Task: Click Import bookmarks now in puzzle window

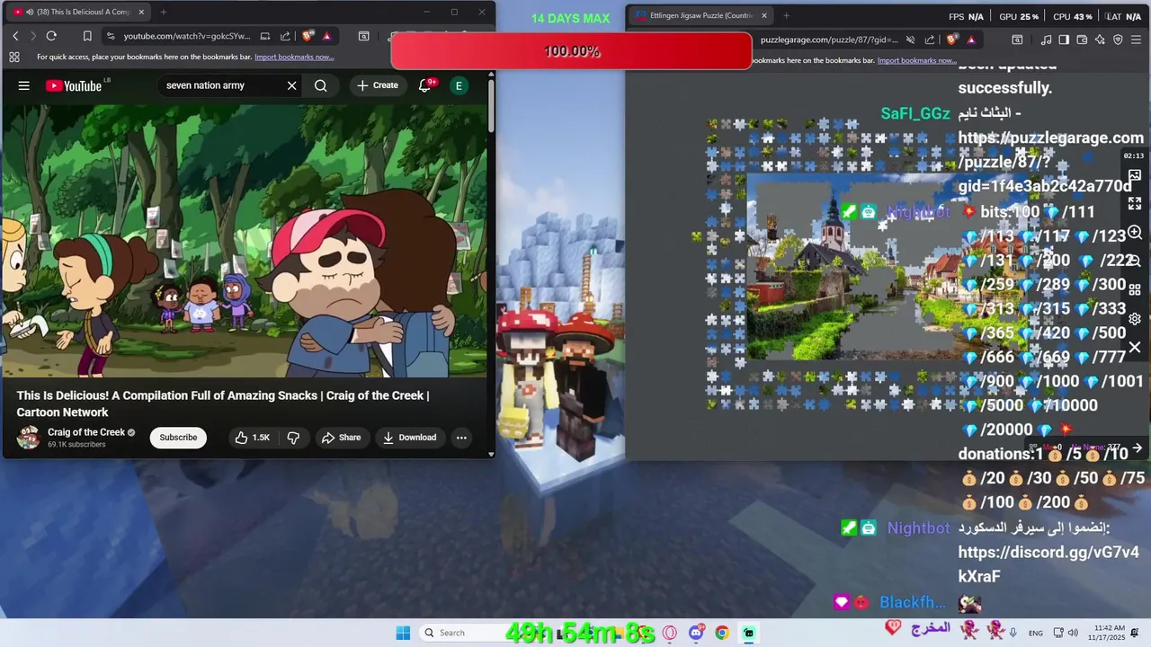Action: [x=916, y=60]
